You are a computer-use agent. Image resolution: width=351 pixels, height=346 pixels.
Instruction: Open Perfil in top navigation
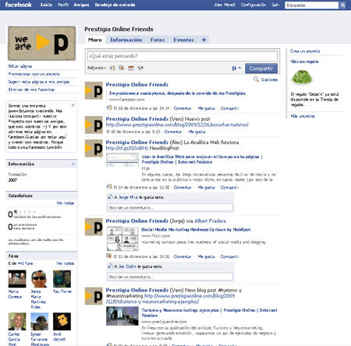[x=63, y=5]
